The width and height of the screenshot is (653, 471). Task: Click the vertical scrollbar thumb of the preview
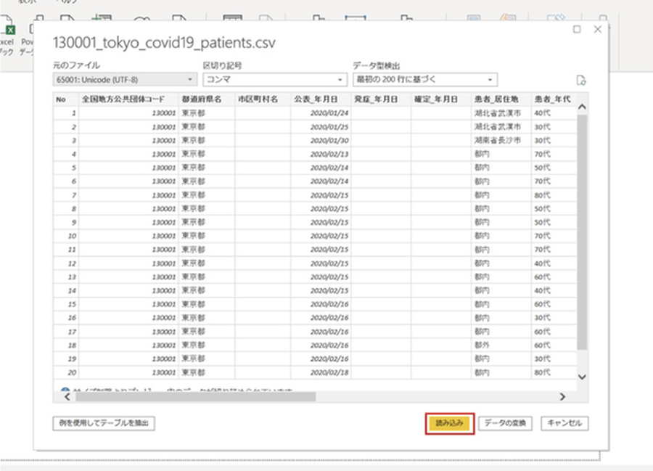click(x=581, y=232)
